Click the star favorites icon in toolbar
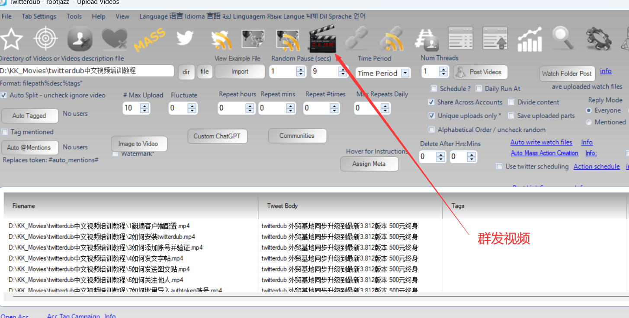 click(x=11, y=39)
